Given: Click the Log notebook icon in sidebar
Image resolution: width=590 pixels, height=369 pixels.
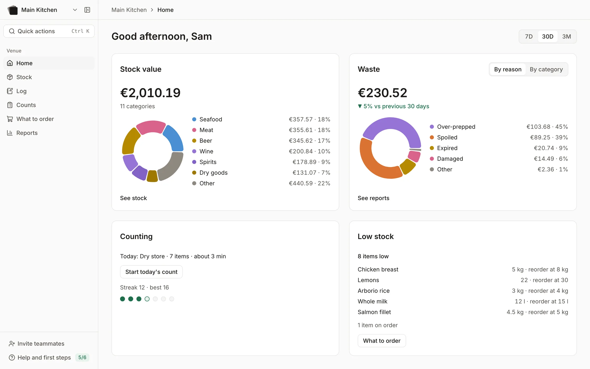Looking at the screenshot, I should 10,91.
